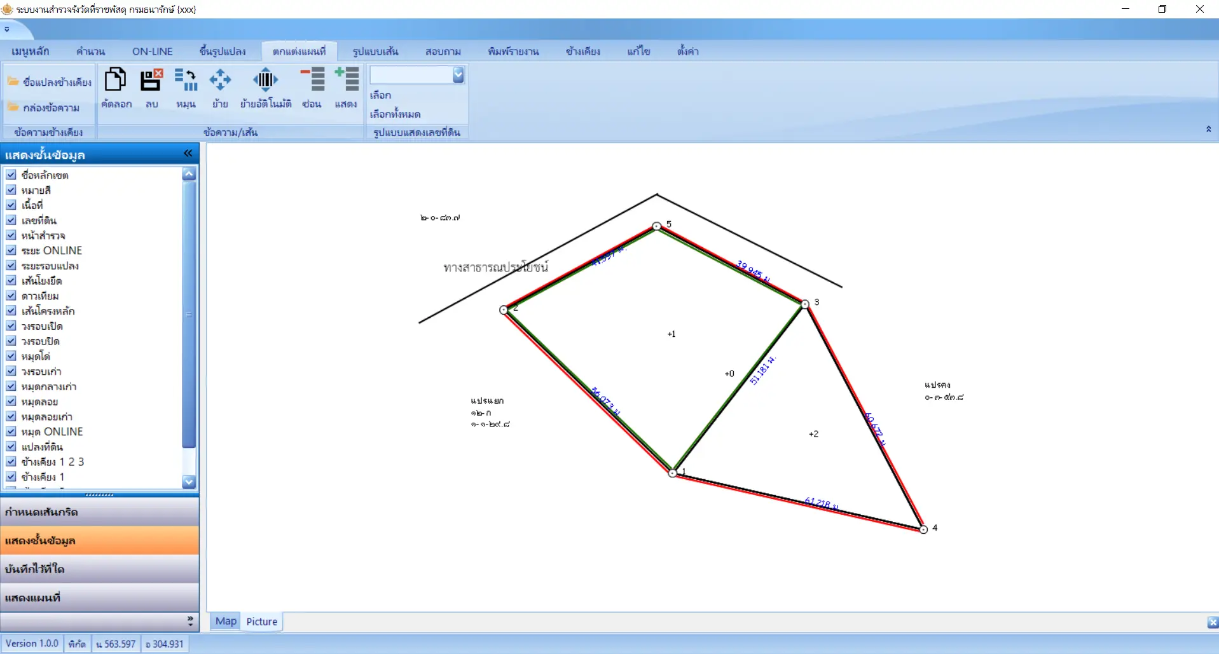Collapse the ribbon with the arrow
1219x654 pixels.
coord(1208,130)
